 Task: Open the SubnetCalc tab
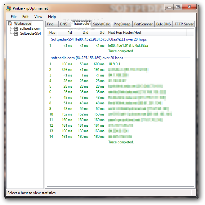pos(101,24)
